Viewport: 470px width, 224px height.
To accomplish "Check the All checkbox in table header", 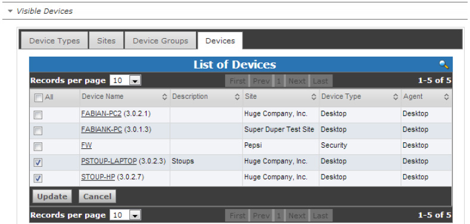I will pos(38,98).
